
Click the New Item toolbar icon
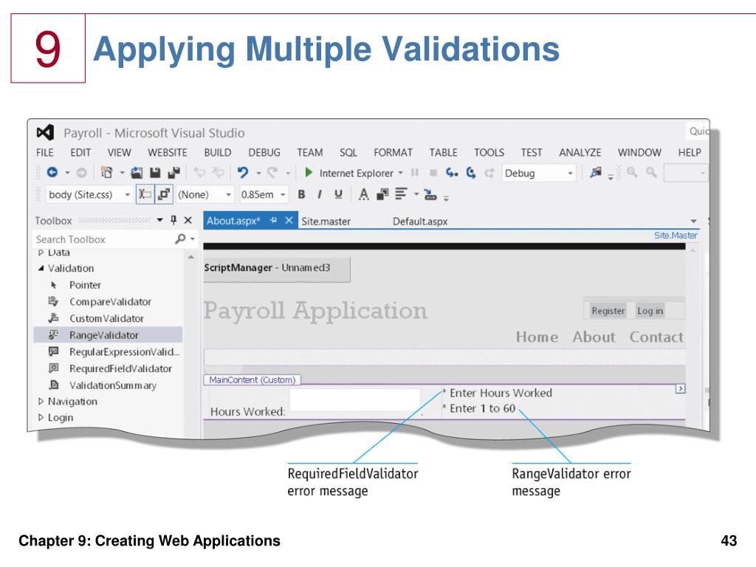tap(106, 172)
